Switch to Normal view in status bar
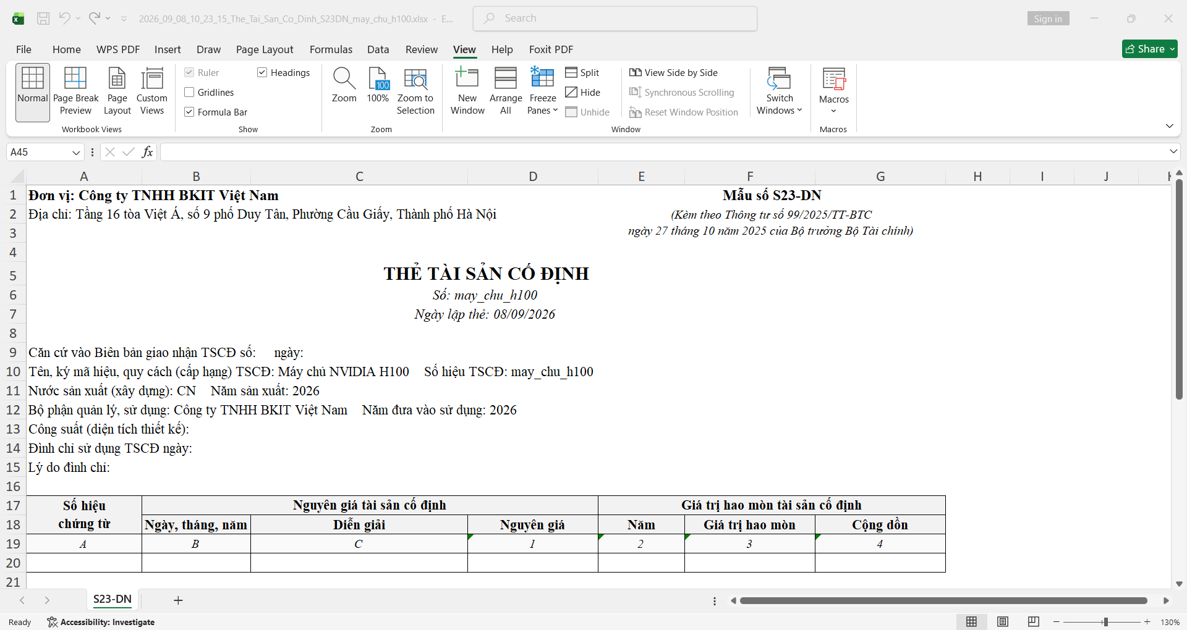1187x630 pixels. click(972, 622)
